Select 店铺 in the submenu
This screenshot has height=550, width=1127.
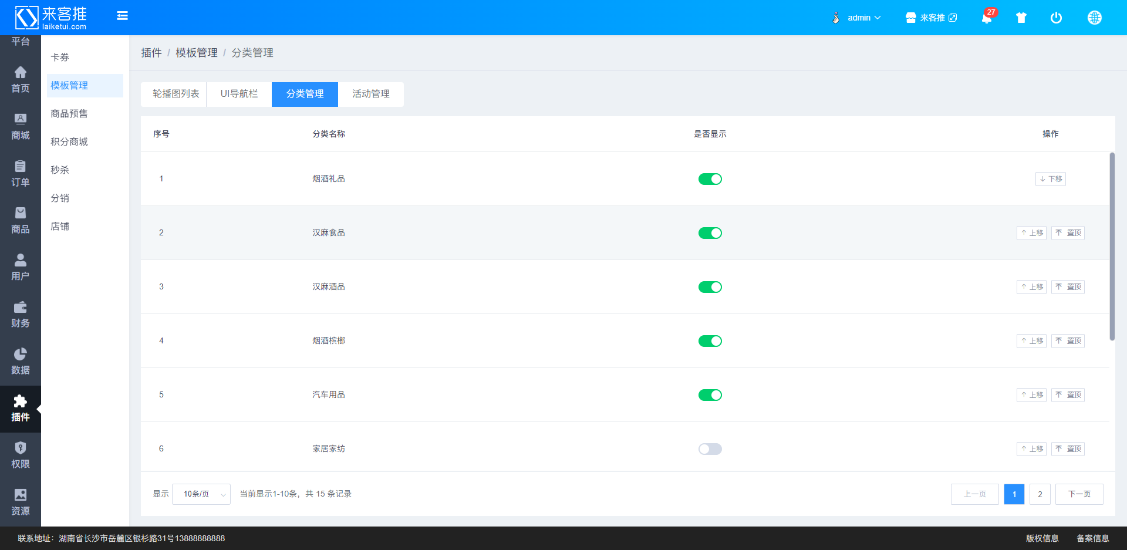coord(85,227)
